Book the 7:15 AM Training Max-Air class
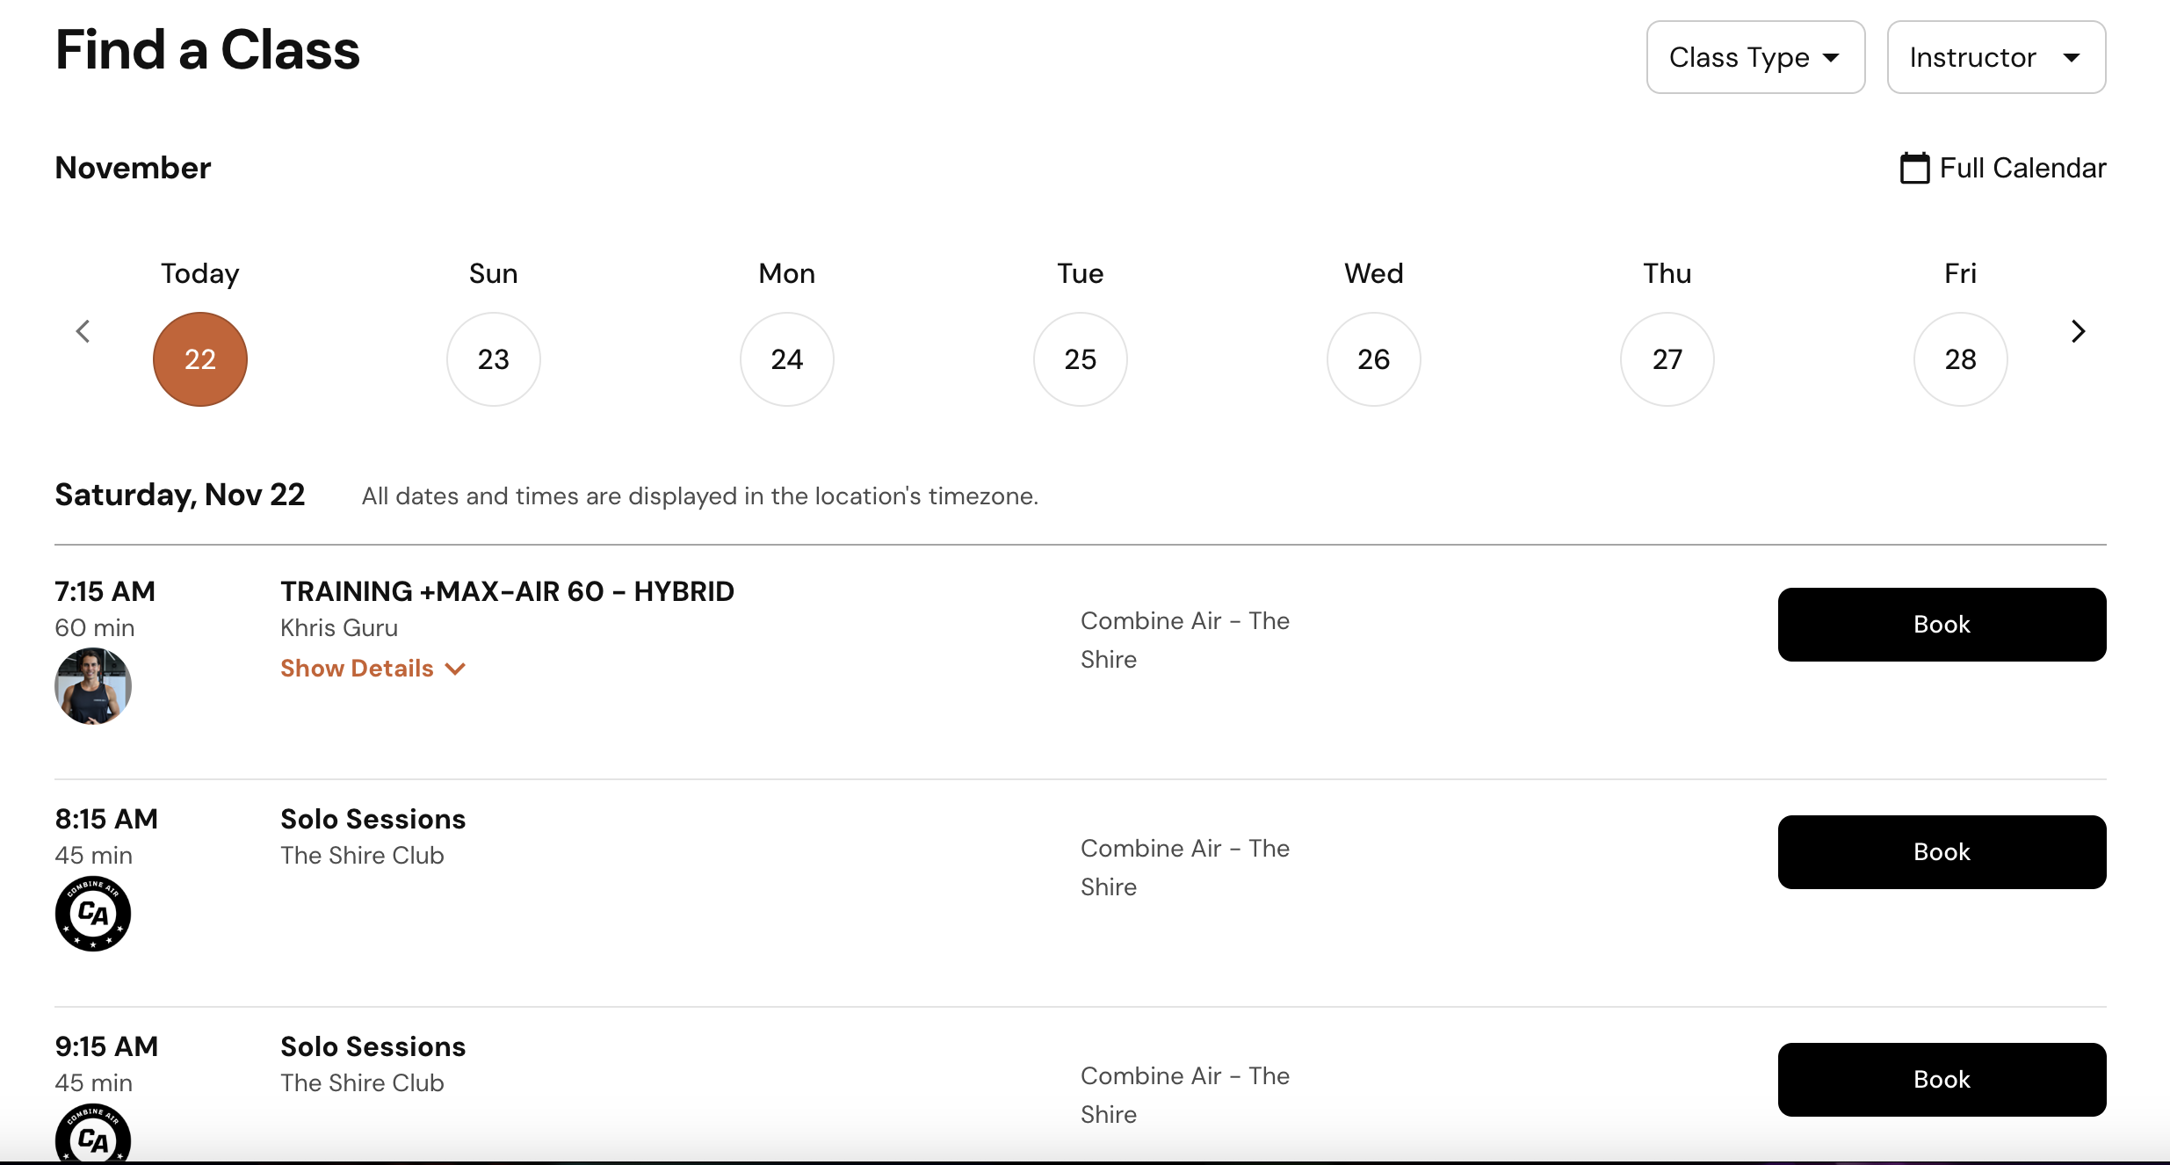 1942,625
